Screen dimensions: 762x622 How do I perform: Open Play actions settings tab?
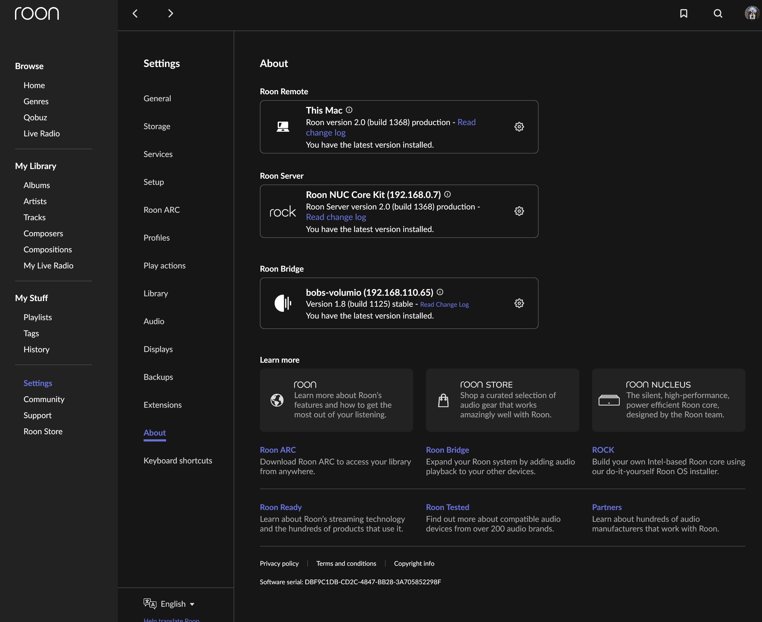pos(165,265)
